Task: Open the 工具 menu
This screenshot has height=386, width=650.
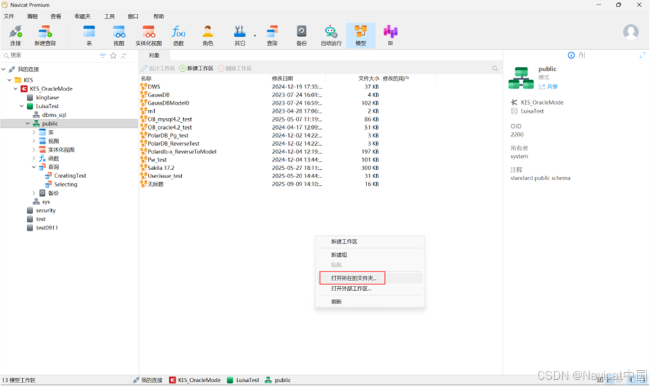Action: pos(109,16)
